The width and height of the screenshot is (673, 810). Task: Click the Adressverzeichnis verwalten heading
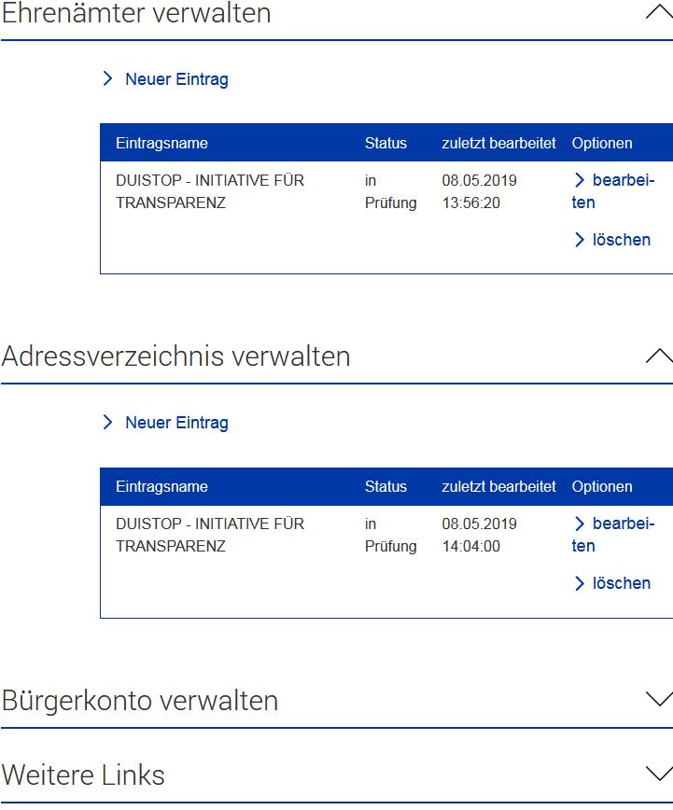pyautogui.click(x=176, y=356)
